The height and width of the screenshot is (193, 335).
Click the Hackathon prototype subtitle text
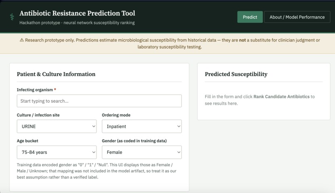[77, 22]
